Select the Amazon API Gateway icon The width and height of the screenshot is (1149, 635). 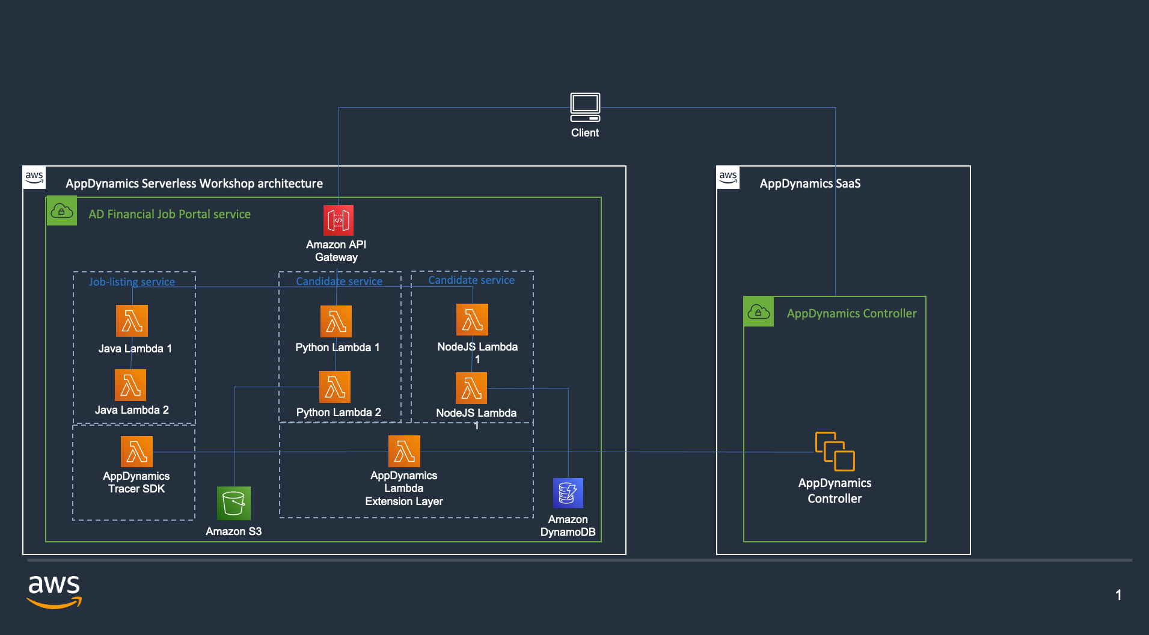(338, 220)
